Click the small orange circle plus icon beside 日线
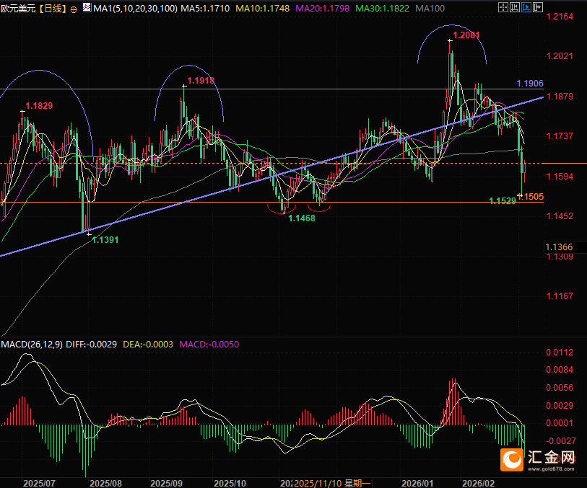The image size is (587, 488). click(x=74, y=9)
